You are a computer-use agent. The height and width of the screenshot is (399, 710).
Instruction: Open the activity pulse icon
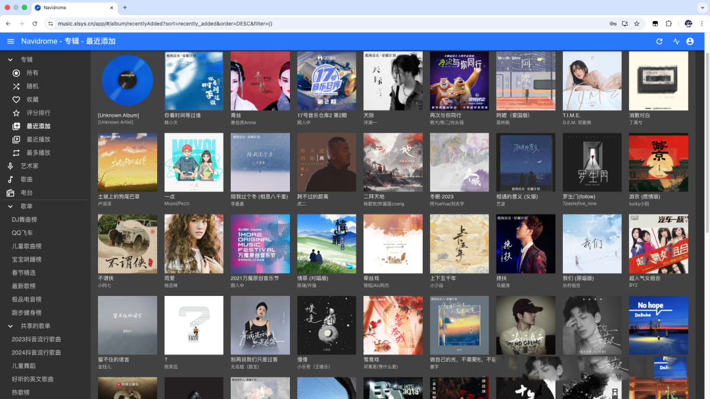pos(676,41)
